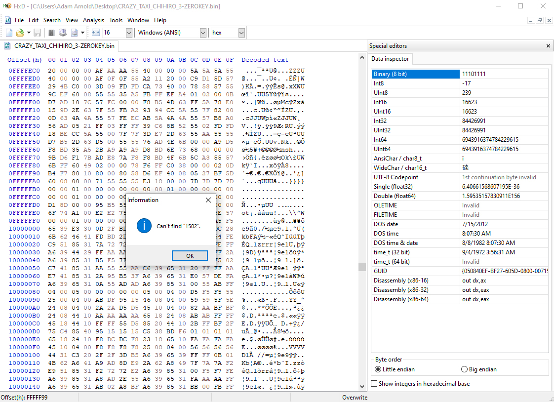Screen dimensions: 554x402
Task: Restore down the document child window
Action: 540,20
